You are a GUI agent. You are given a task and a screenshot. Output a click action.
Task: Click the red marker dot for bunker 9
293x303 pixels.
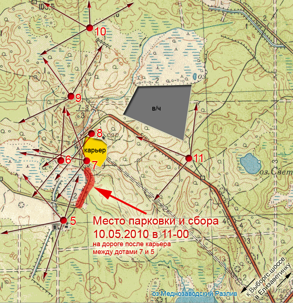[x=71, y=96]
